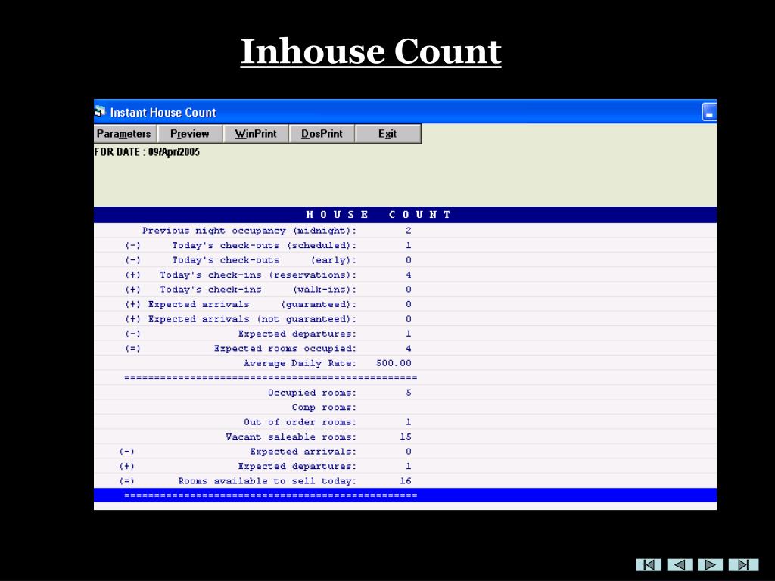Select Today's check-ins (walk-ins) row
Viewport: 775px width, 581px height.
coord(405,290)
